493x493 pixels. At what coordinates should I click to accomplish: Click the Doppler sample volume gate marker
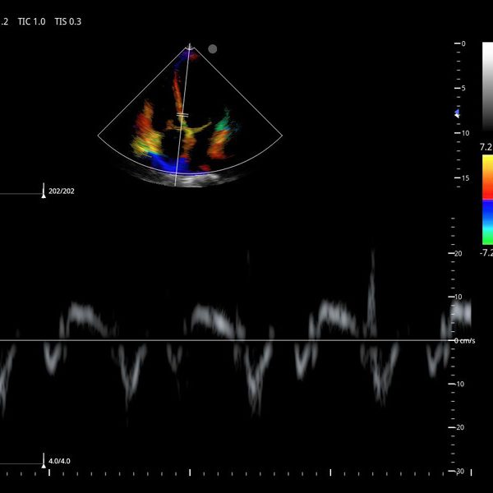[182, 114]
